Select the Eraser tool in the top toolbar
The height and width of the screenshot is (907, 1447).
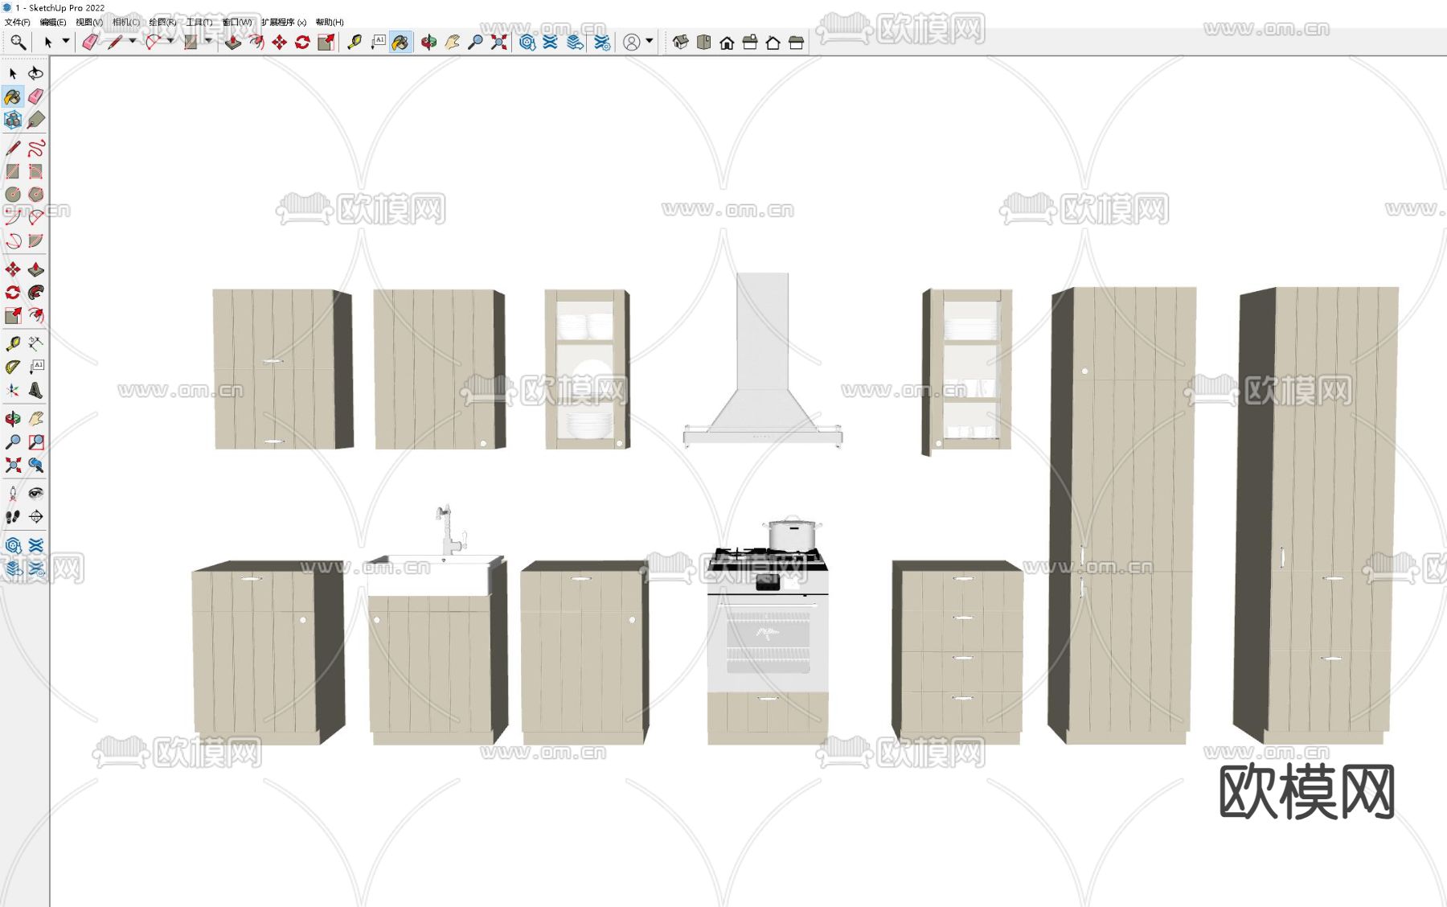(90, 42)
